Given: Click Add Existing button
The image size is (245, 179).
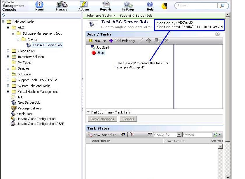Looking at the screenshot, I should 122,41.
